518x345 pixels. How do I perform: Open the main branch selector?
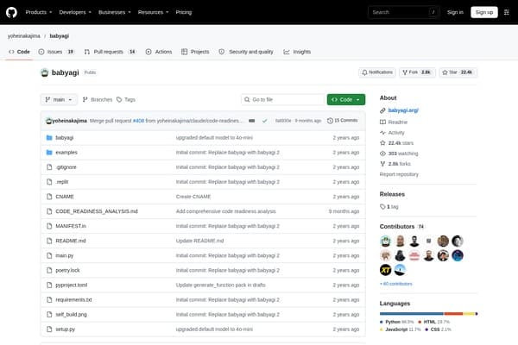coord(59,100)
